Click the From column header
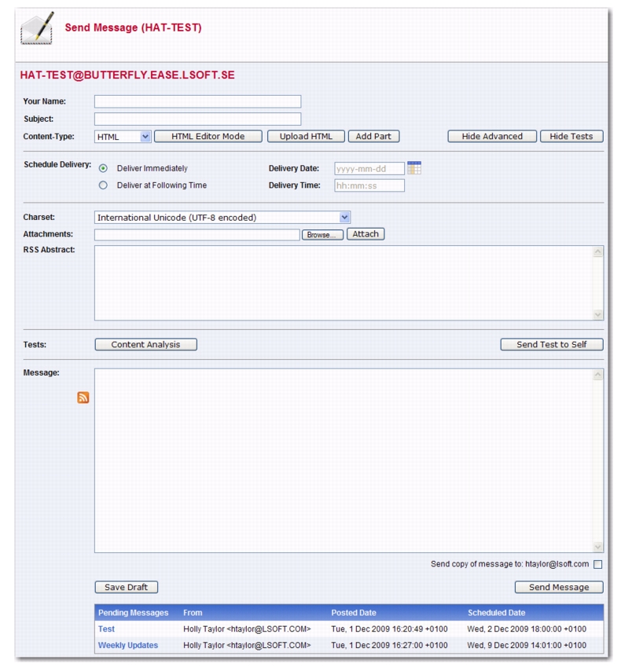This screenshot has width=621, height=667. pyautogui.click(x=193, y=613)
